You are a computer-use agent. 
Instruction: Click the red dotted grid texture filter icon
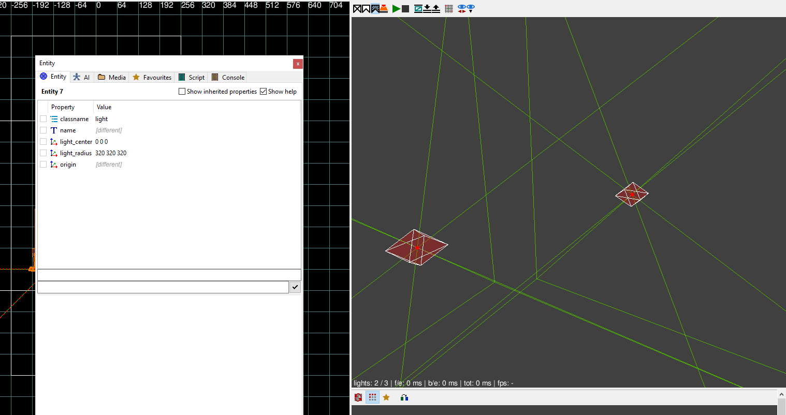(372, 397)
